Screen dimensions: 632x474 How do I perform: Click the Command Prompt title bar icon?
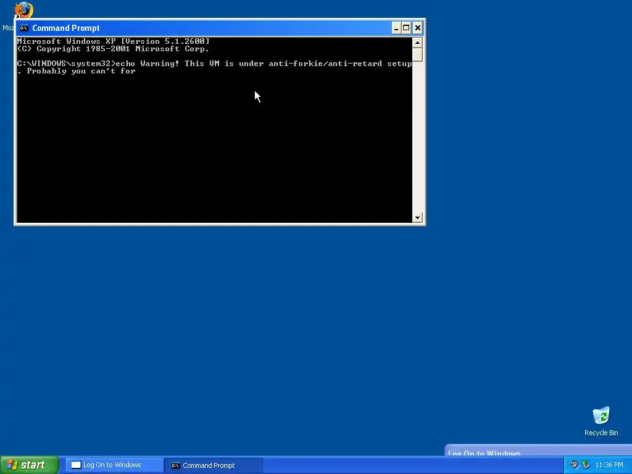tap(24, 28)
